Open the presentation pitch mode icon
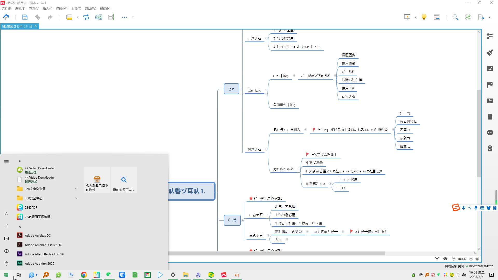 [x=407, y=17]
